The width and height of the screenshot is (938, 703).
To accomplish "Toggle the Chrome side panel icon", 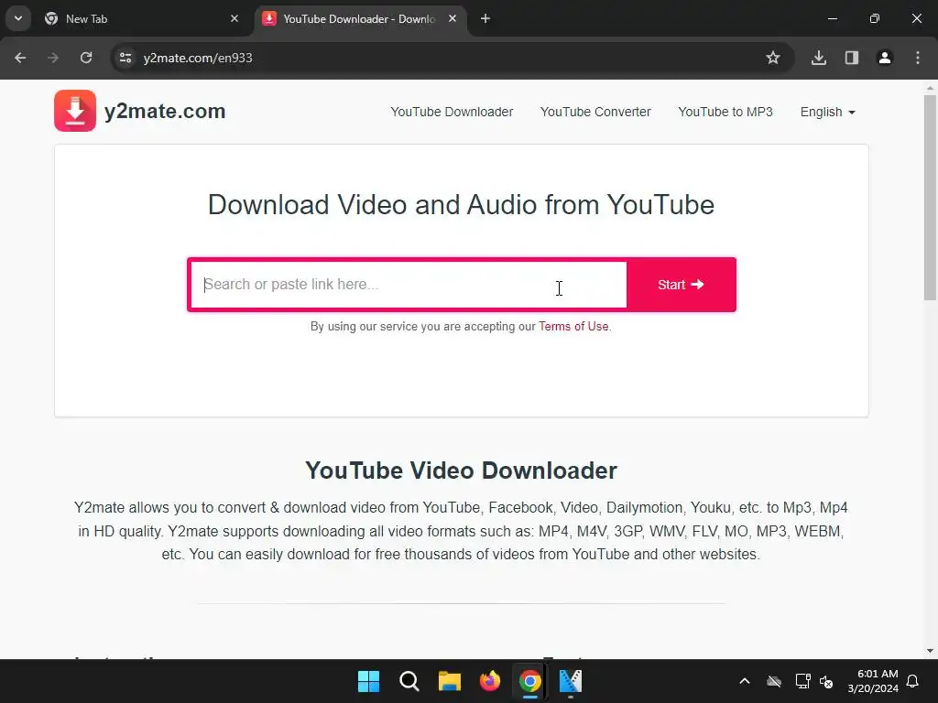I will (851, 58).
